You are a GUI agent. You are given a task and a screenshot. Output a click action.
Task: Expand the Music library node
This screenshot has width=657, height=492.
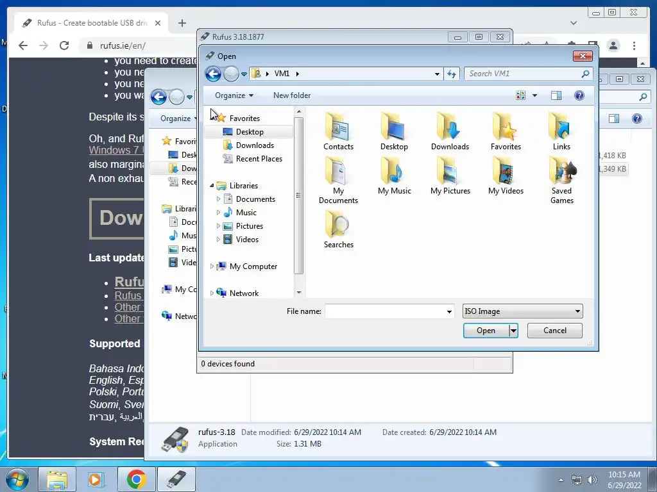coord(218,213)
